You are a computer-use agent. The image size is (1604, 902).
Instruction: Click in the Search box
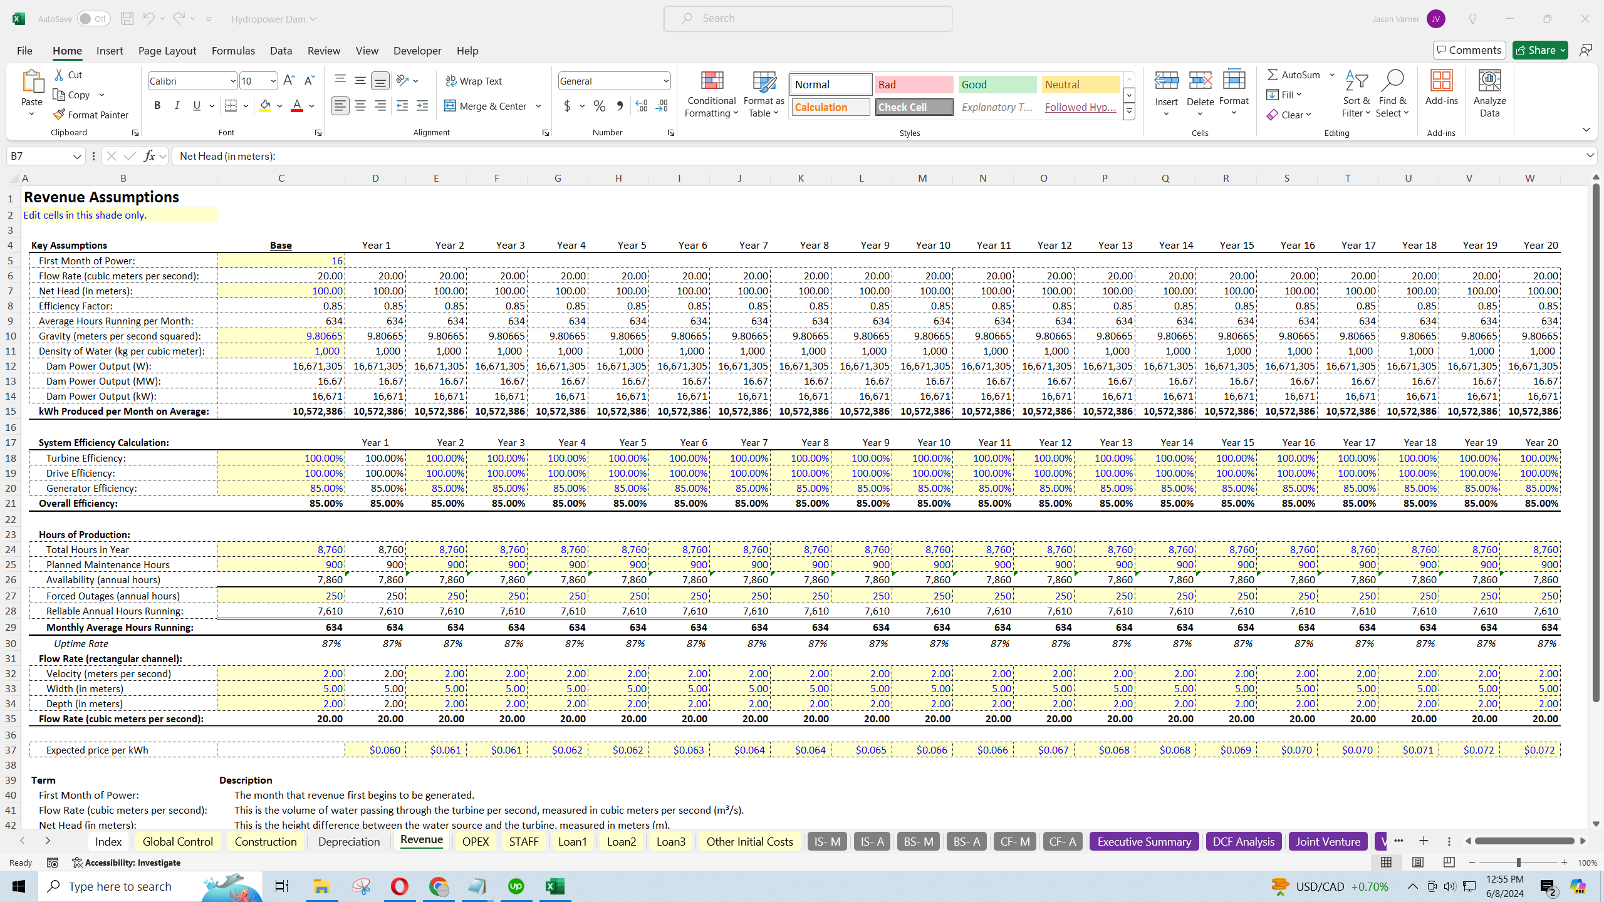pos(808,19)
